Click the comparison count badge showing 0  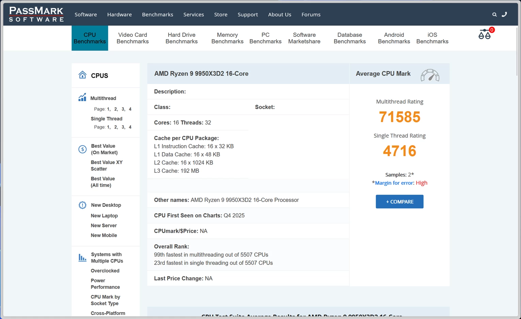pyautogui.click(x=491, y=30)
